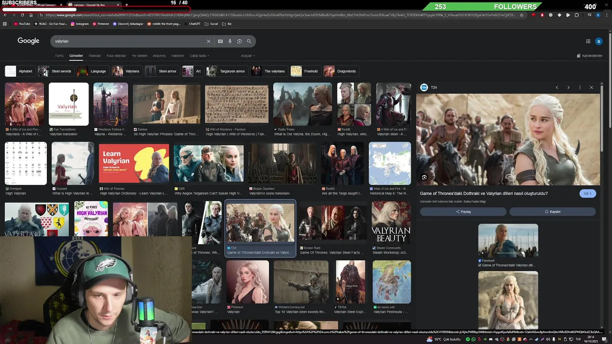Go to previous image in preview panel
This screenshot has width=612, height=344.
click(x=557, y=87)
